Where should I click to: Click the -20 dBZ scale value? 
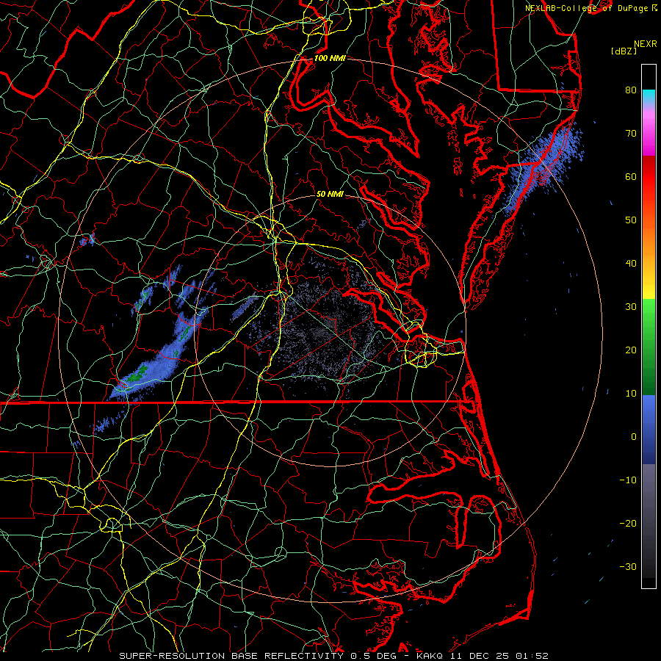628,524
